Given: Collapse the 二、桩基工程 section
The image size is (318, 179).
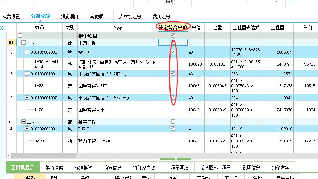Looking at the screenshot, I should tap(23, 122).
